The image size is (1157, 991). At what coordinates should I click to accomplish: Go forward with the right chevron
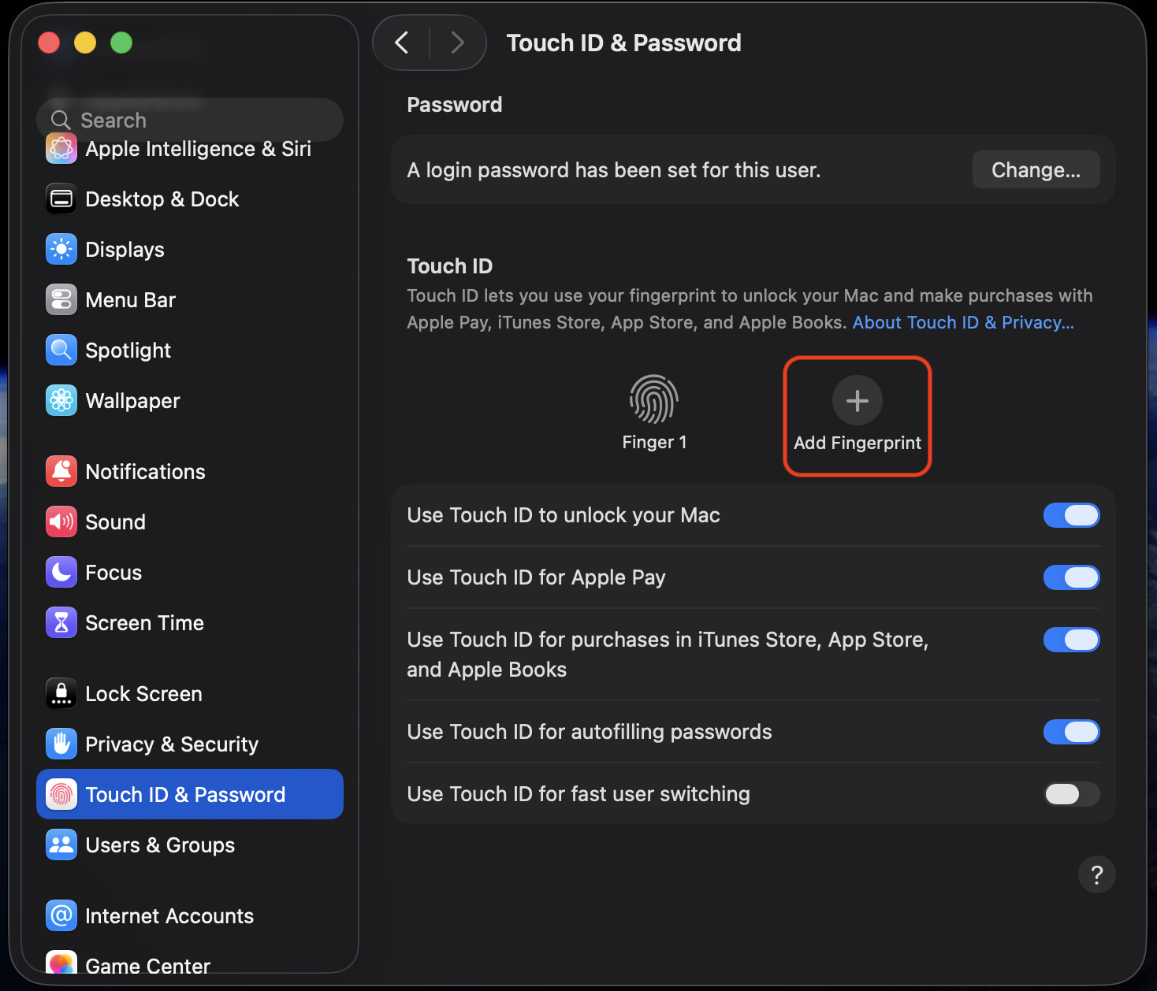click(457, 43)
